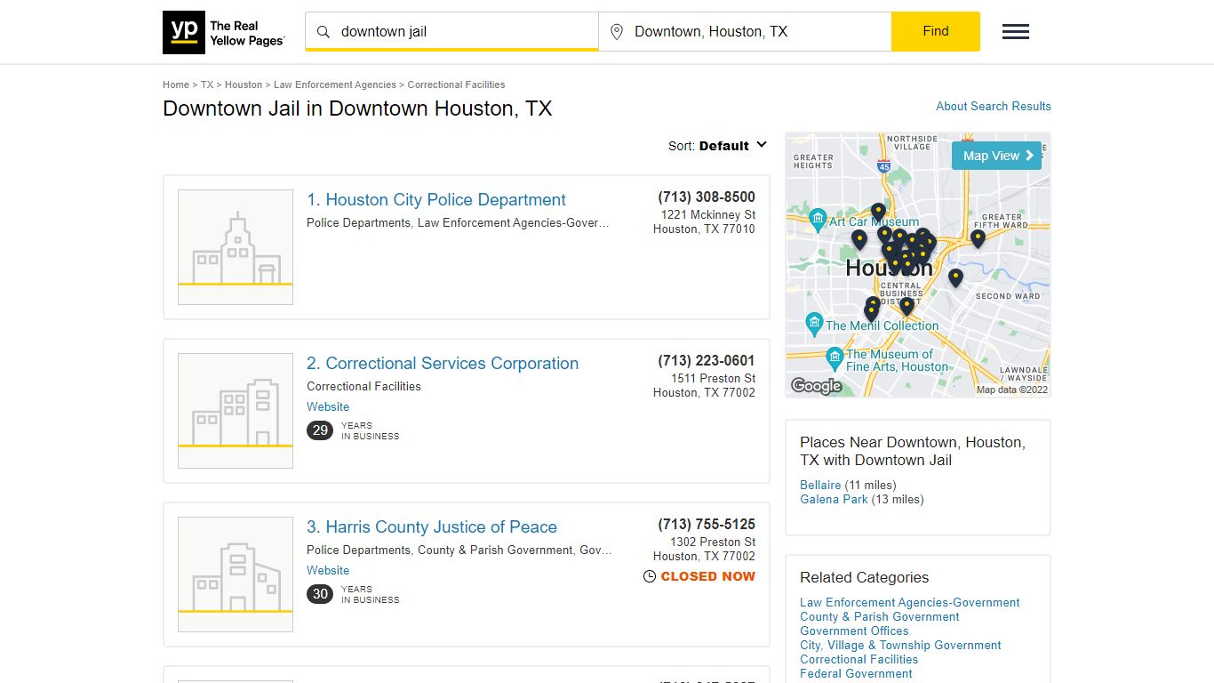
Task: Open Map View
Action: (996, 156)
